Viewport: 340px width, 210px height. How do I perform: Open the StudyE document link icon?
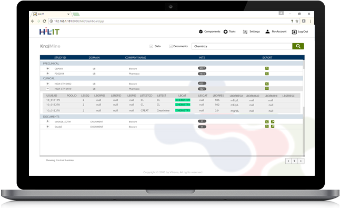coord(273,127)
